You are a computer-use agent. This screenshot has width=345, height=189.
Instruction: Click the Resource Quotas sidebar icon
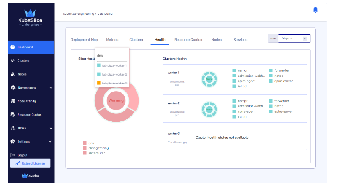(x=13, y=114)
